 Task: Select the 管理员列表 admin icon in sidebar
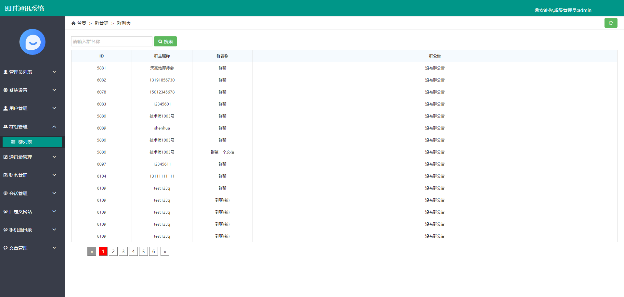[x=5, y=72]
